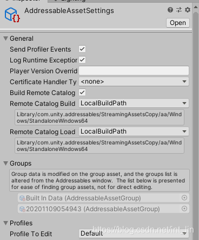Click the Profile To Edit label
Viewport: 199px width, 240px height.
tap(31, 234)
